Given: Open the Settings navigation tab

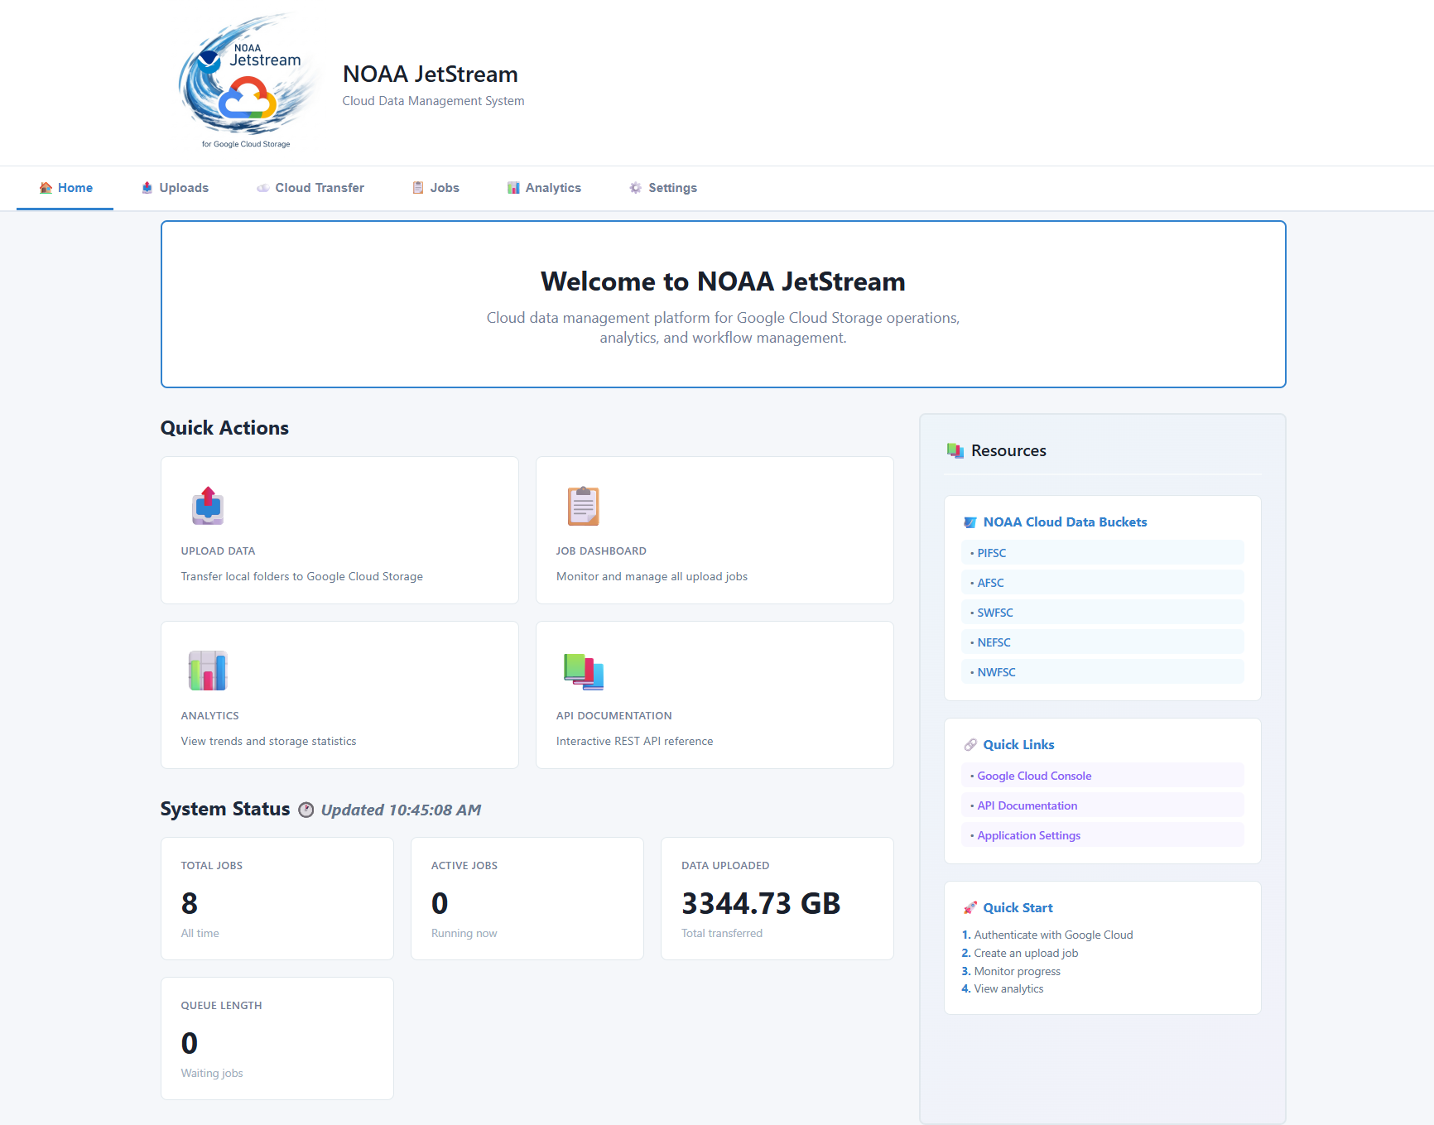Looking at the screenshot, I should coord(663,188).
